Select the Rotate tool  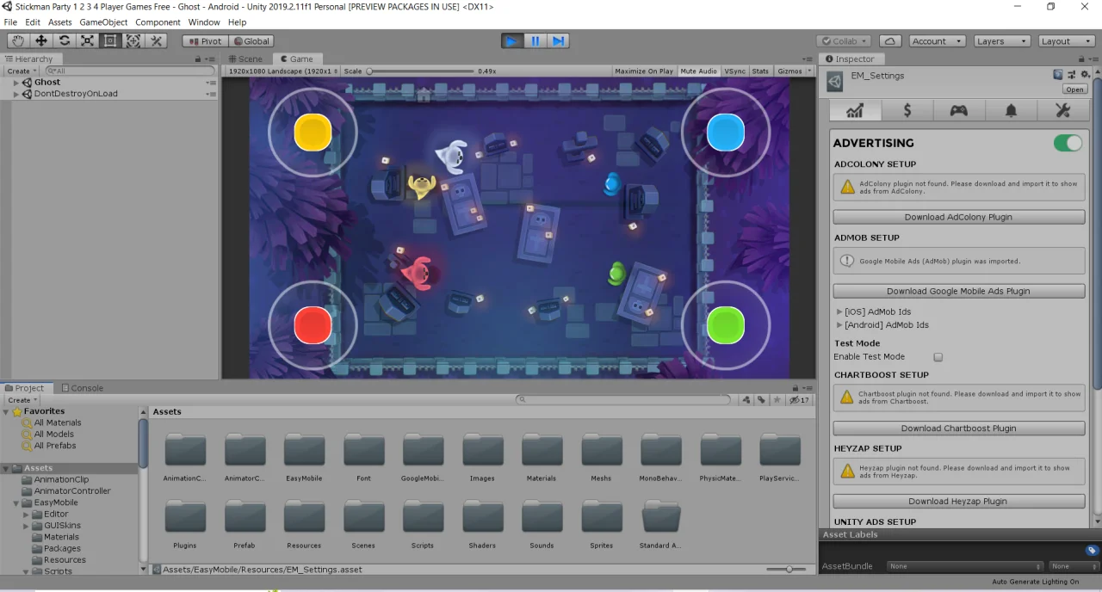pyautogui.click(x=65, y=40)
